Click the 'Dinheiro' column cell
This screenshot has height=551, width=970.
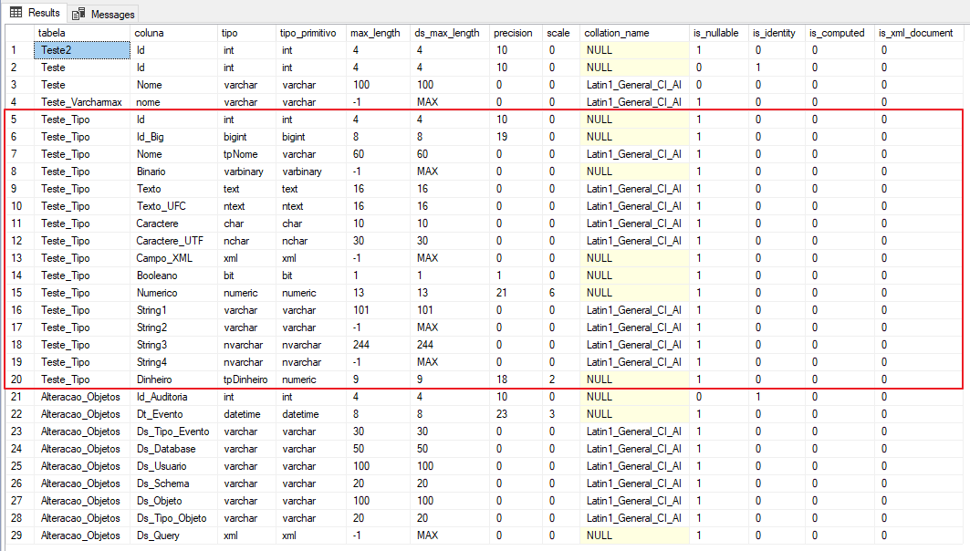coord(173,379)
